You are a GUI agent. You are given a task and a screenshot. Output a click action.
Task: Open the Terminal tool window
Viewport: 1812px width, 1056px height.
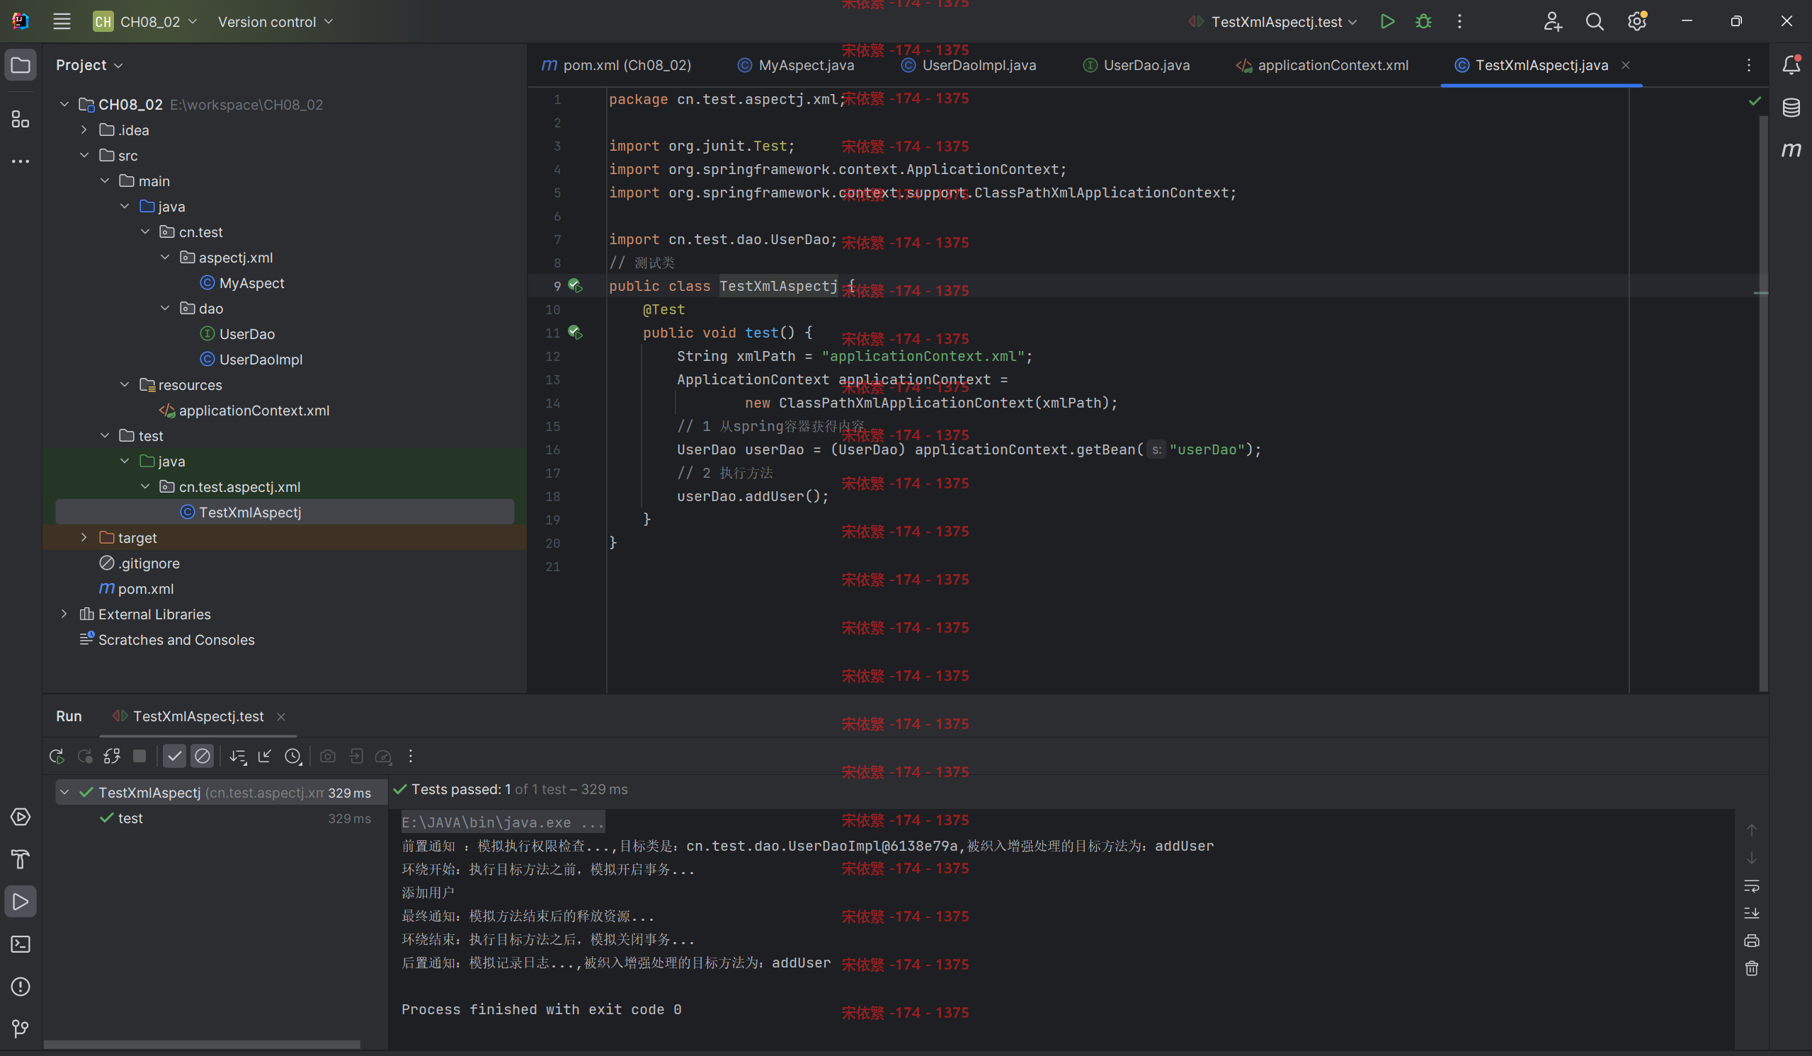point(21,945)
